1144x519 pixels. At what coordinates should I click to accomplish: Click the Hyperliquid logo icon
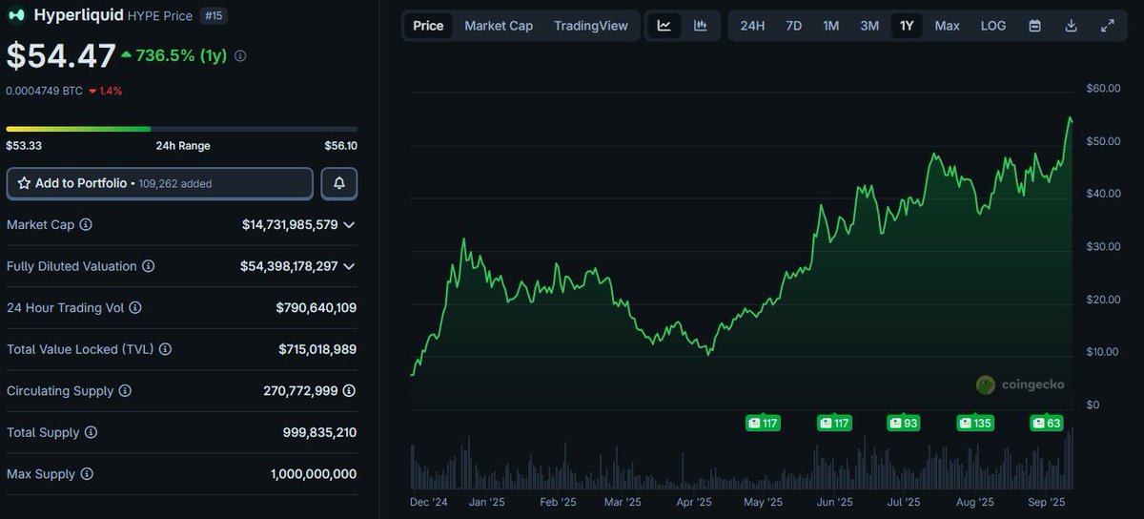coord(16,15)
